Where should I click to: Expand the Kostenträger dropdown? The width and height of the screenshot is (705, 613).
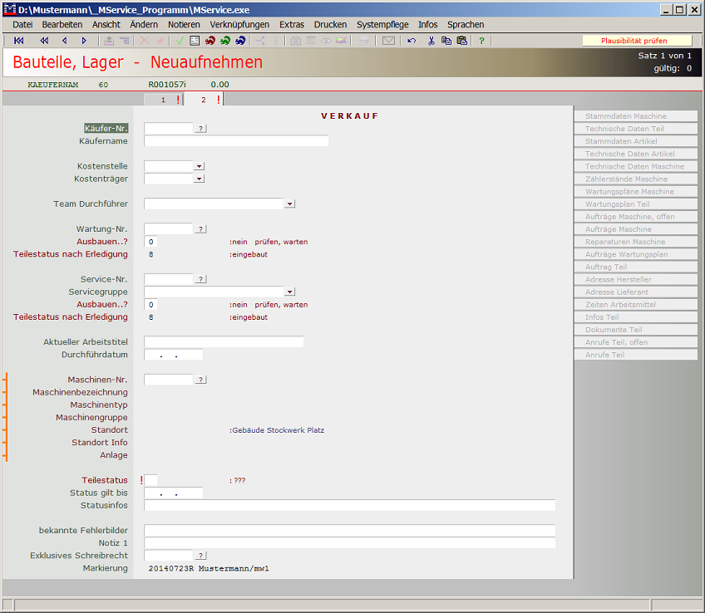[x=199, y=179]
